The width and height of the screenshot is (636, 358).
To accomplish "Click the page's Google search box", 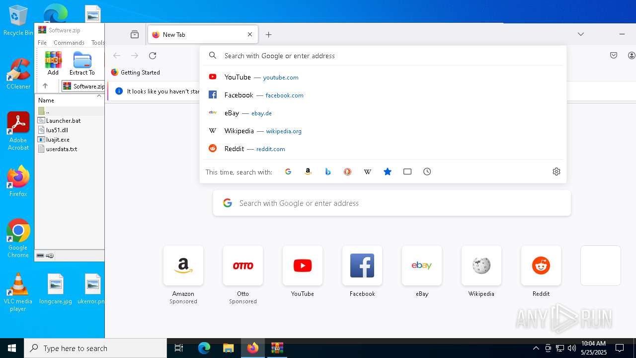I will coord(392,203).
